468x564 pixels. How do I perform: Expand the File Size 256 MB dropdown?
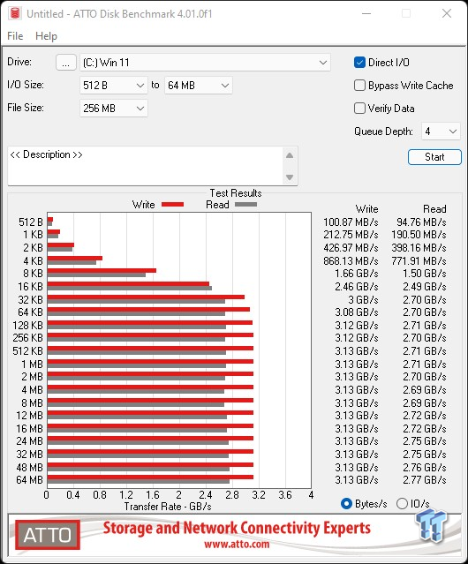(114, 109)
